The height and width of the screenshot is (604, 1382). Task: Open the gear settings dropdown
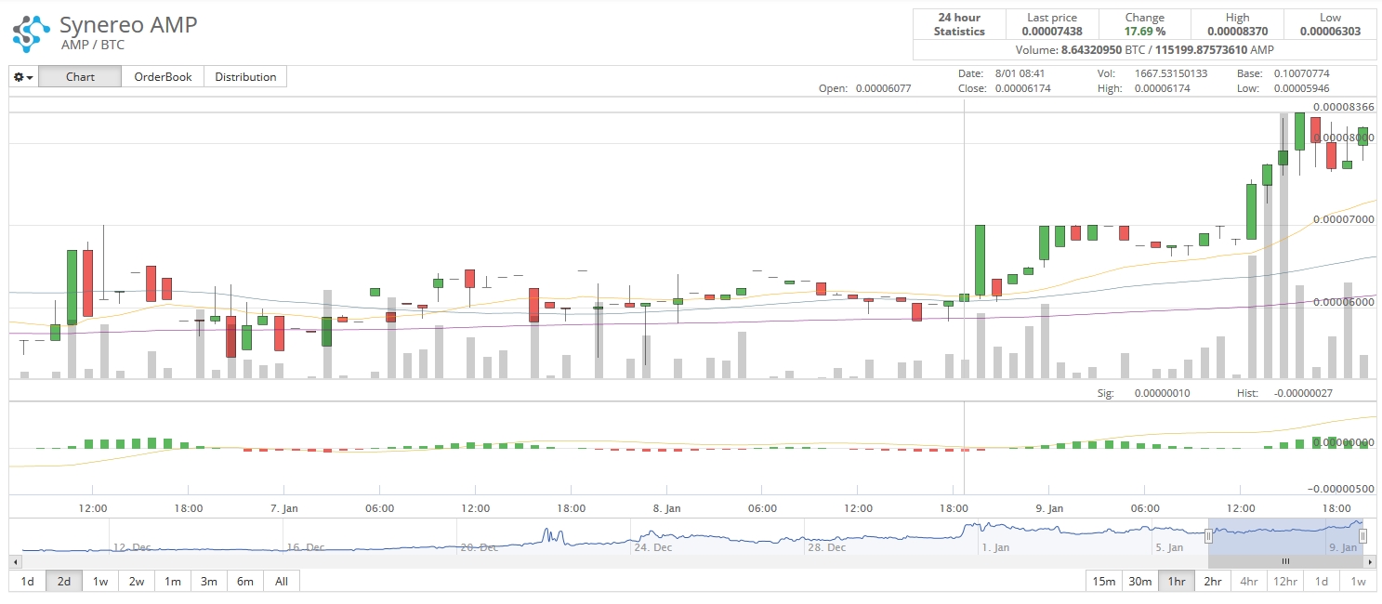point(24,77)
